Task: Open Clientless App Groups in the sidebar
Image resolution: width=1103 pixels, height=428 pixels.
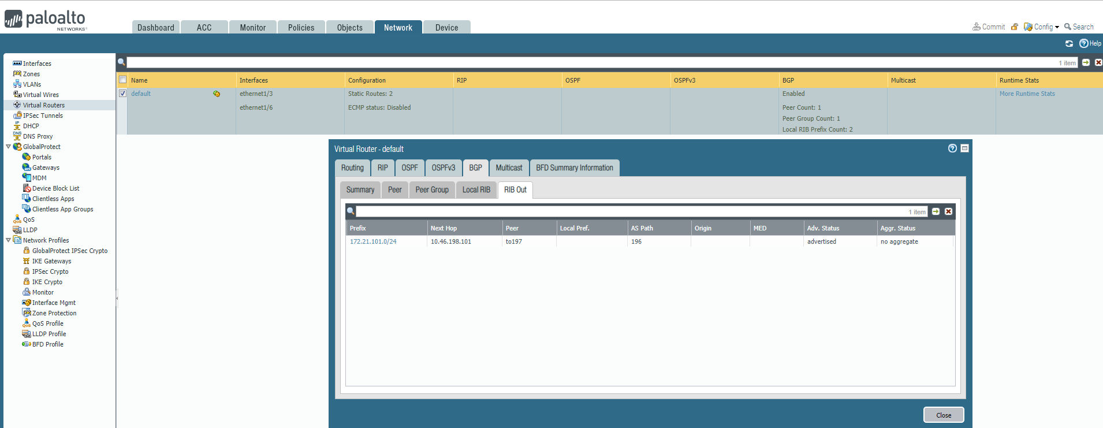Action: pos(63,209)
